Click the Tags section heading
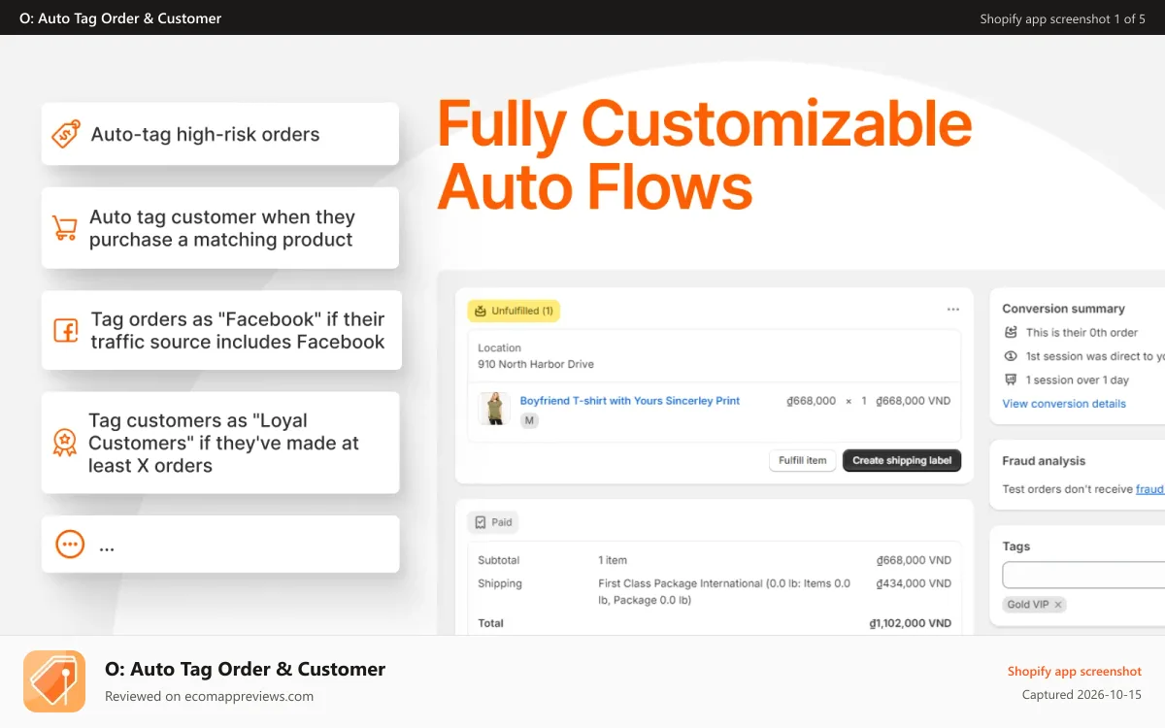Image resolution: width=1165 pixels, height=728 pixels. (1016, 546)
